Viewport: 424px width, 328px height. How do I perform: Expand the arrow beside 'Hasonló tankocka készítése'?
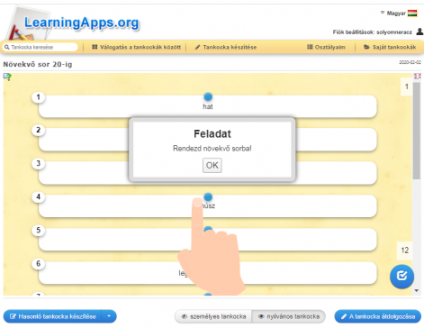tap(109, 316)
